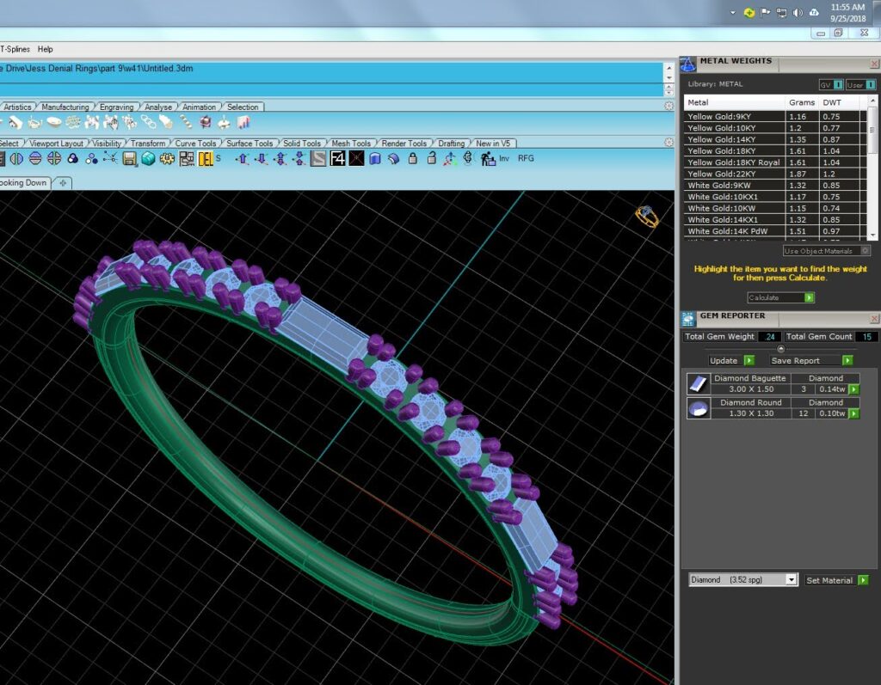Click the gear cog toolbar icon
The image size is (881, 685).
pos(167,159)
